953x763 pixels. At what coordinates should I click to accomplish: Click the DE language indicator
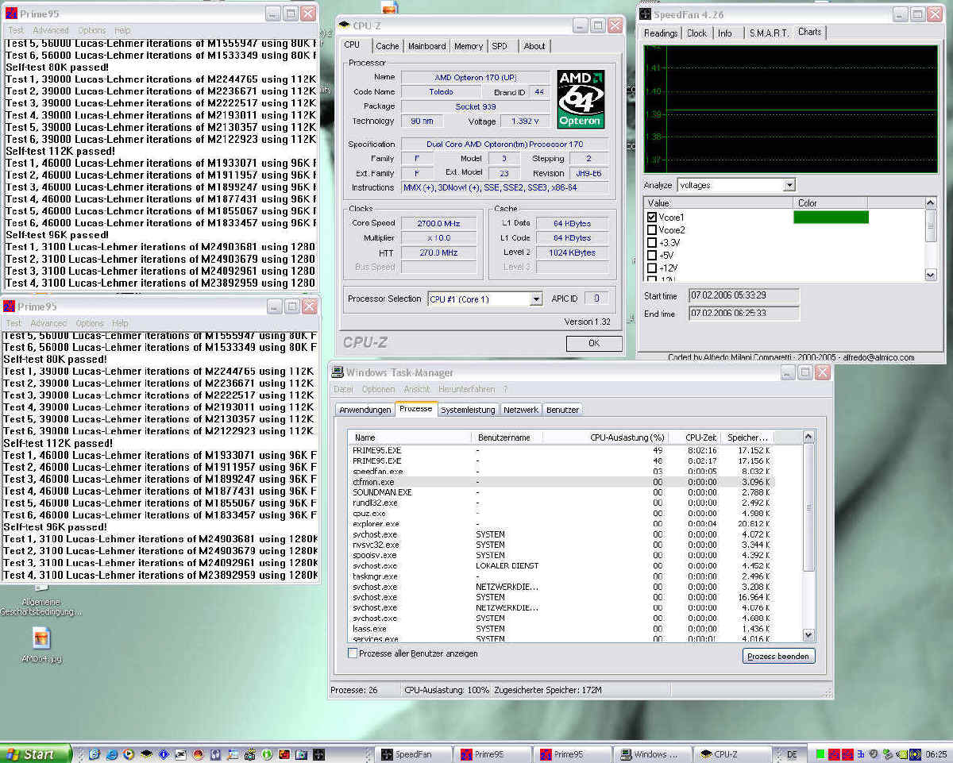(792, 754)
